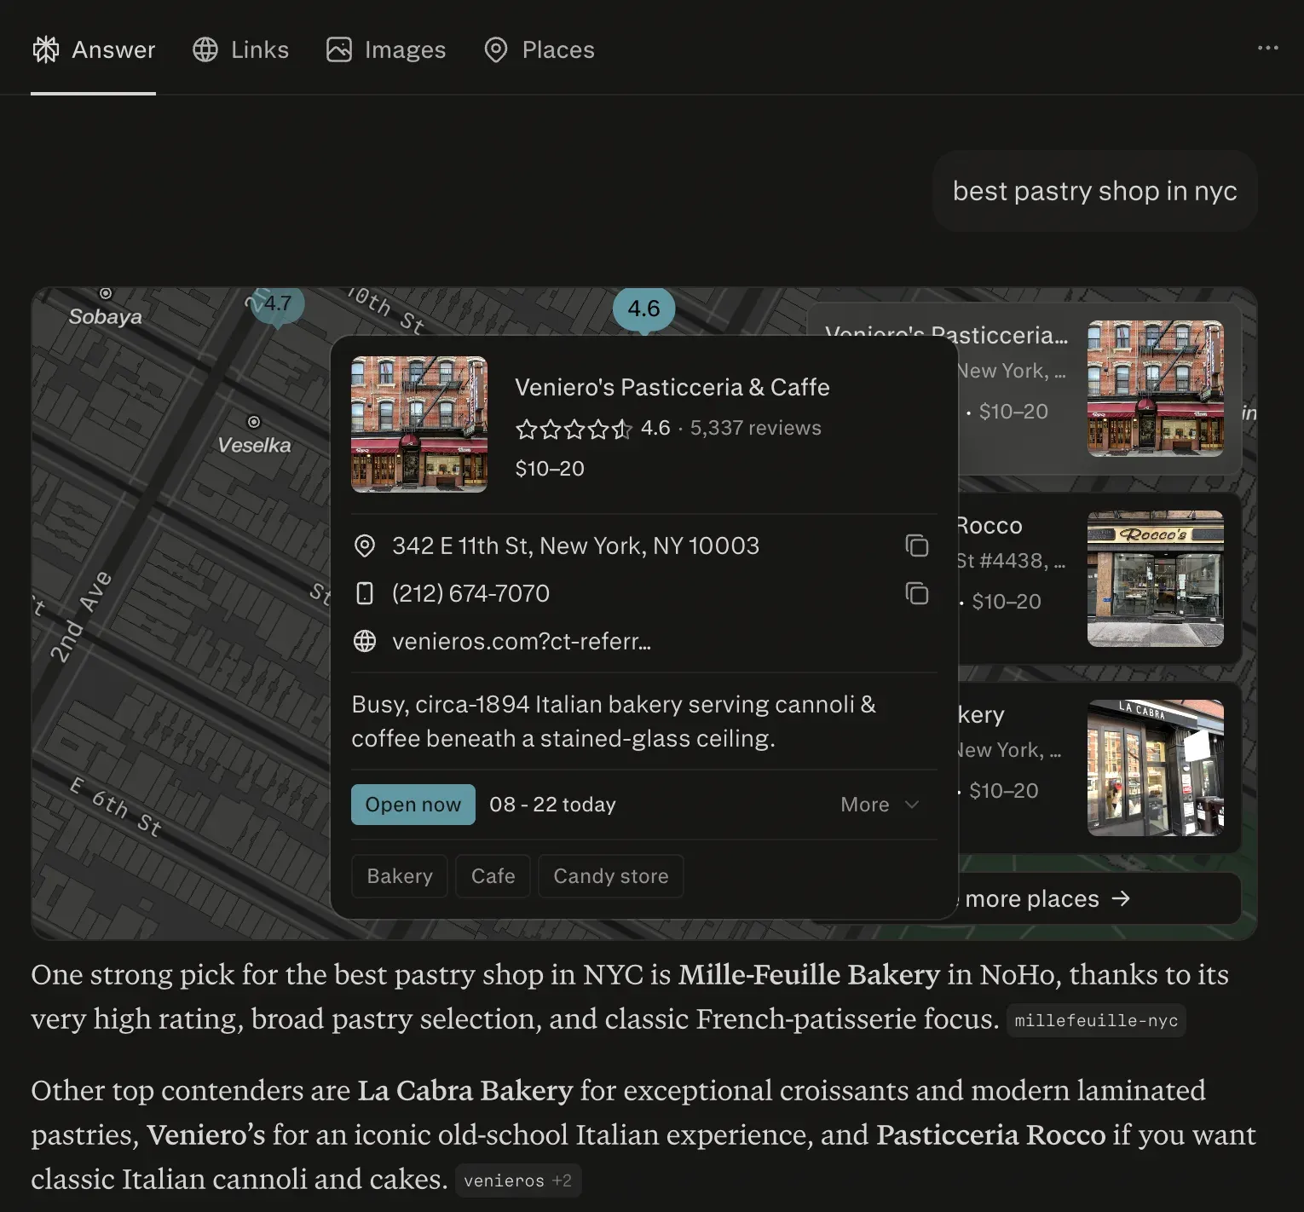Click the 2nd Ave map label
Viewport: 1304px width, 1212px height.
(80, 616)
